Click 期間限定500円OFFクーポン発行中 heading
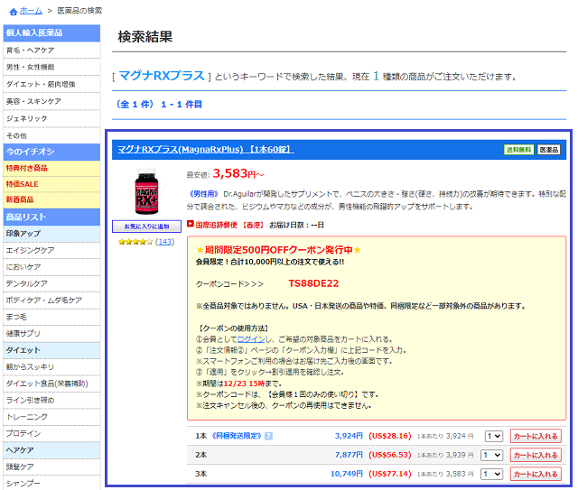 tap(279, 250)
